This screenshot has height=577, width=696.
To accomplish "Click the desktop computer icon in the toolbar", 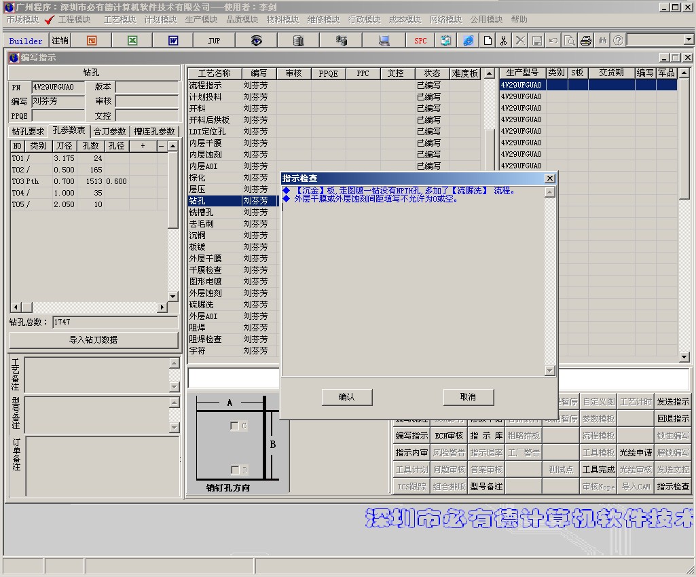I will tap(384, 41).
